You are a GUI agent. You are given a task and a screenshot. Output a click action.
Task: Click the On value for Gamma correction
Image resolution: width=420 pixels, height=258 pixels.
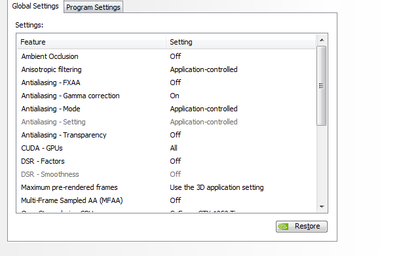[174, 96]
